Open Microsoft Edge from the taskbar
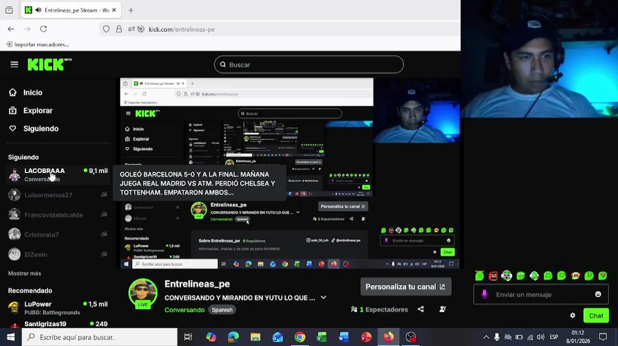 233,337
